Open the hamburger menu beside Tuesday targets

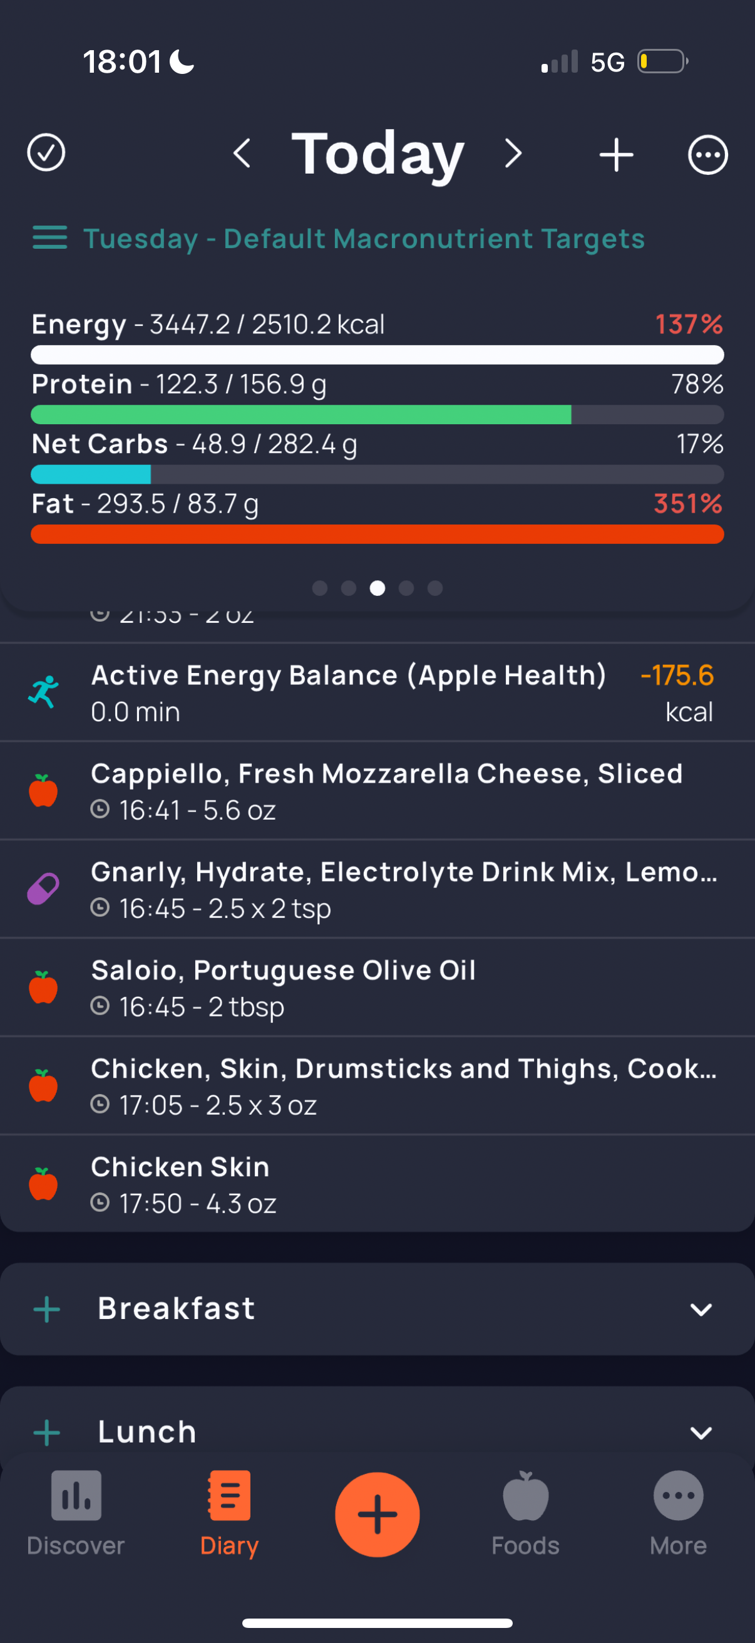pos(49,238)
